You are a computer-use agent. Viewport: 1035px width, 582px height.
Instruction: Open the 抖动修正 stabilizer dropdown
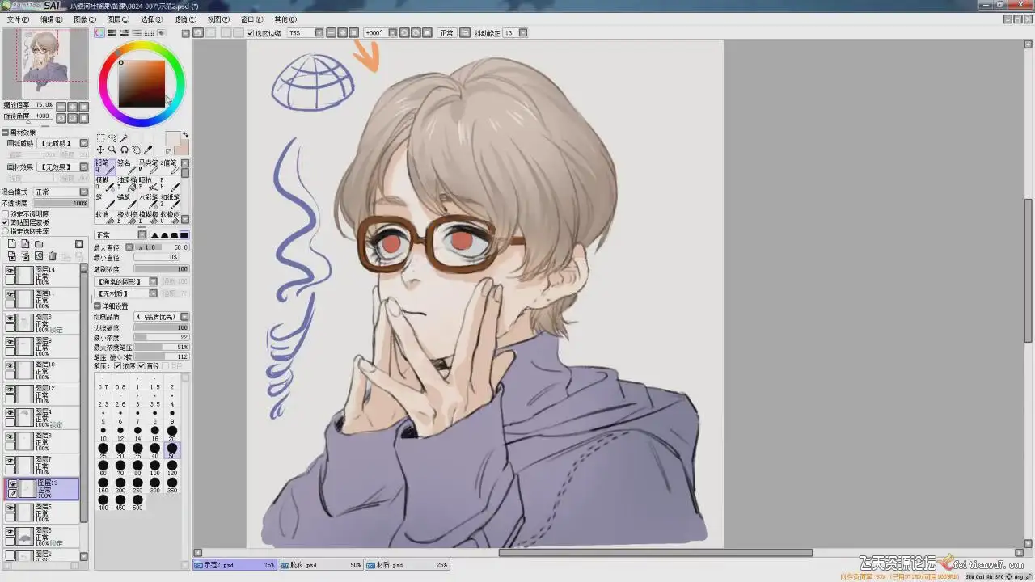[523, 33]
